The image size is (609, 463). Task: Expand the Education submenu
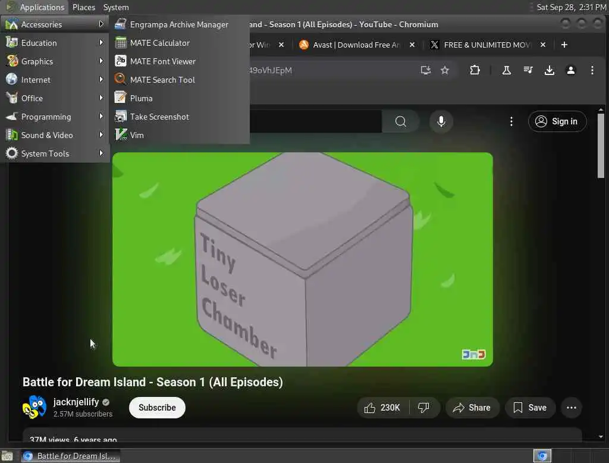tap(55, 43)
